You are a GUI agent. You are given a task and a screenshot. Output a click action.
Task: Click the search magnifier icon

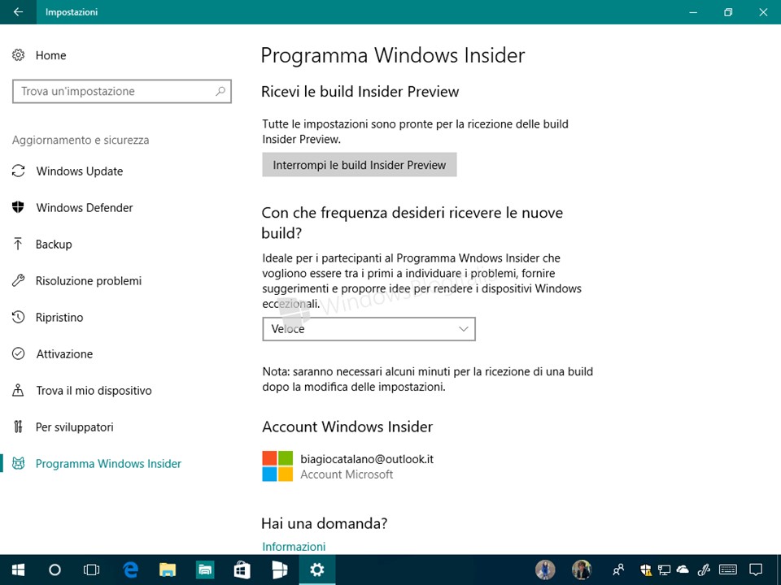220,91
